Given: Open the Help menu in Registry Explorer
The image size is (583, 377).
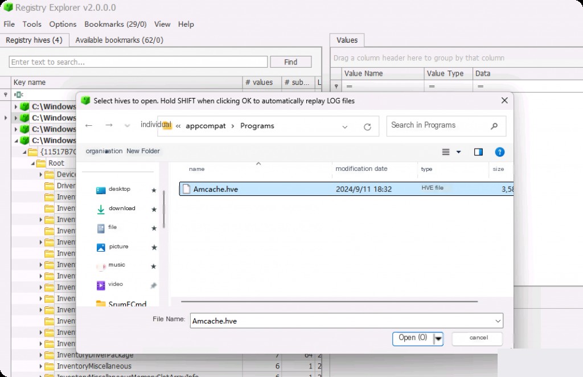Looking at the screenshot, I should 186,24.
